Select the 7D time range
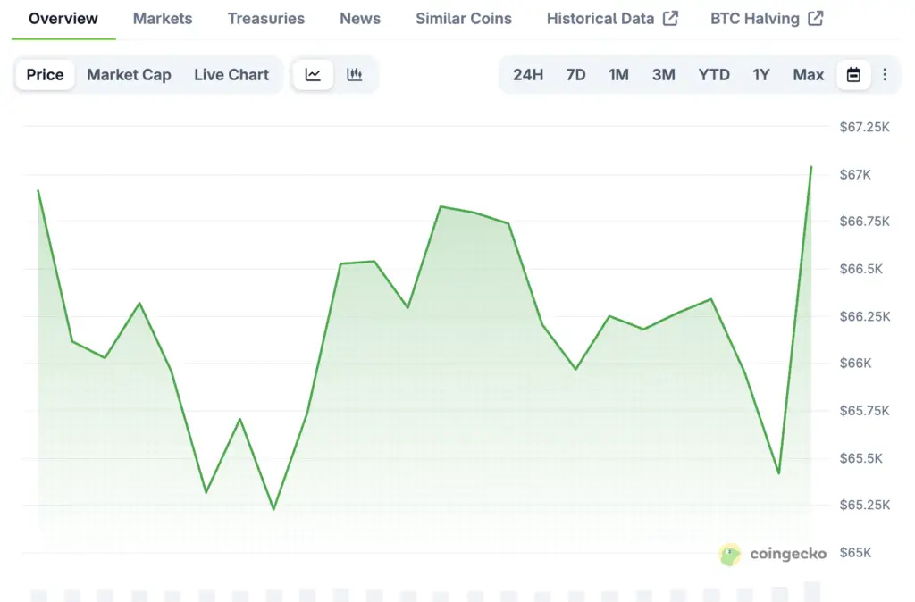The width and height of the screenshot is (915, 602). (575, 75)
